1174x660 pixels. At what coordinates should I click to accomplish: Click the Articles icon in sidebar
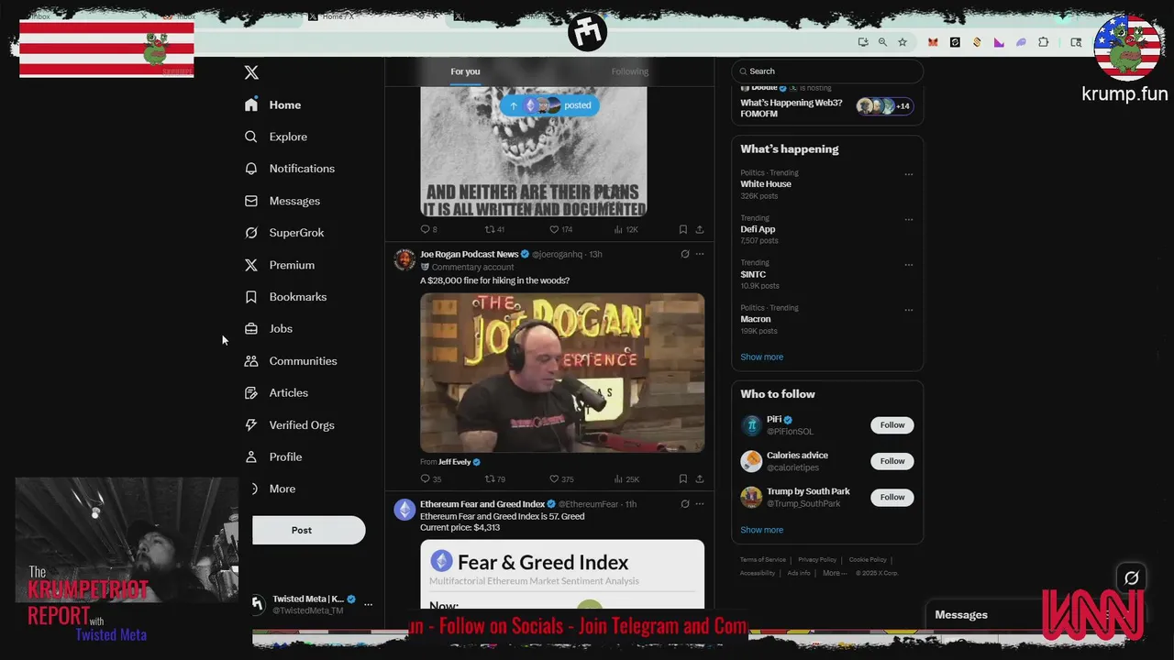251,392
